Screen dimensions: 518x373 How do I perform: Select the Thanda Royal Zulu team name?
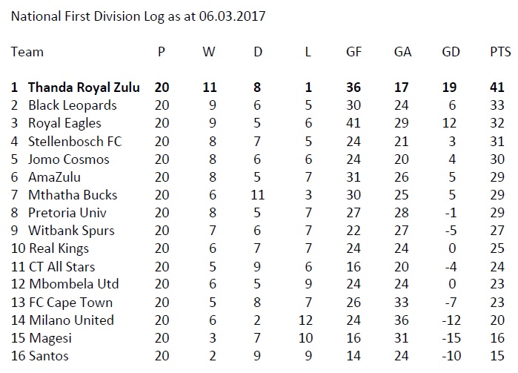click(84, 88)
